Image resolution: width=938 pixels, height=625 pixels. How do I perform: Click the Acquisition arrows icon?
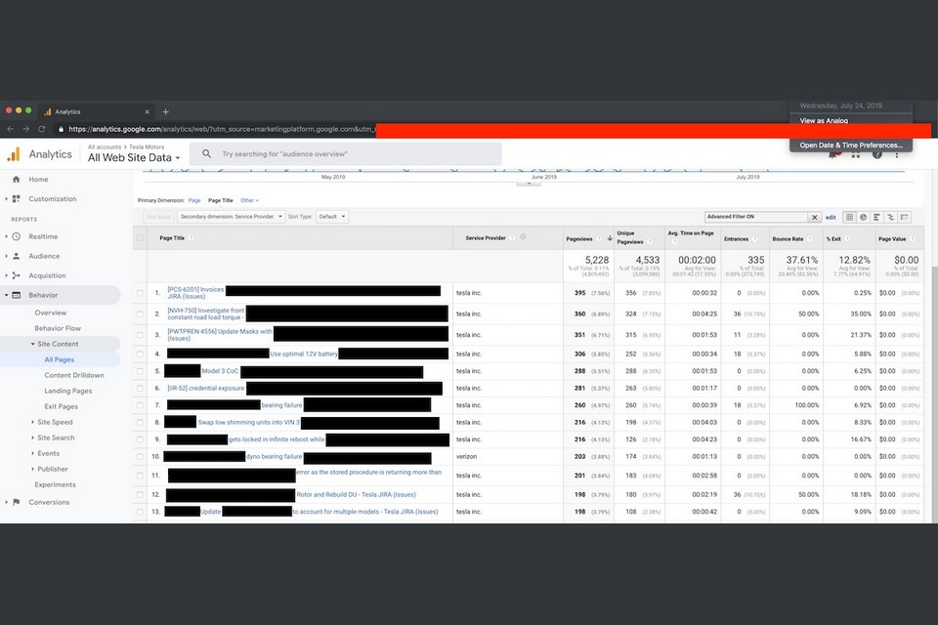click(17, 275)
